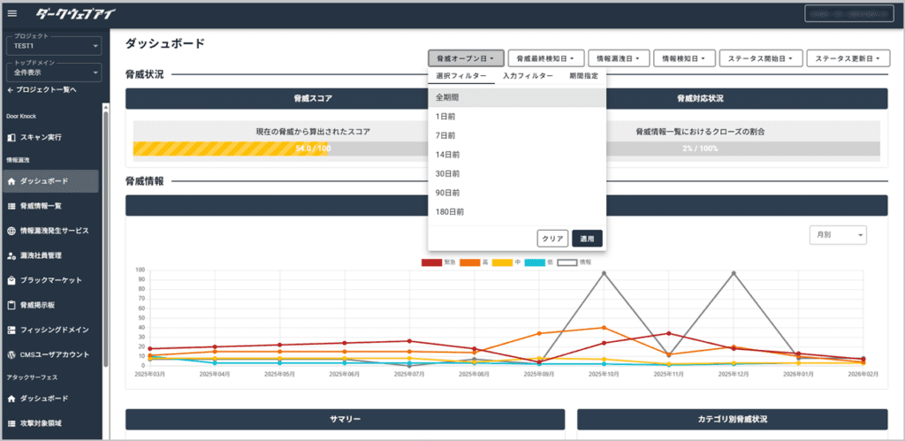Toggle the yellow 中 legend swatch
Viewport: 905px width, 441px height.
pyautogui.click(x=502, y=262)
